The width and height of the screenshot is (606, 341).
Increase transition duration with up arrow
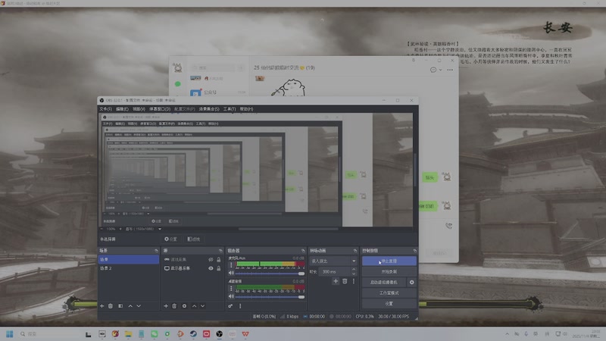(x=354, y=270)
